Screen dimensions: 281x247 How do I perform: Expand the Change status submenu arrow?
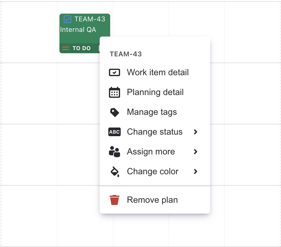click(195, 132)
